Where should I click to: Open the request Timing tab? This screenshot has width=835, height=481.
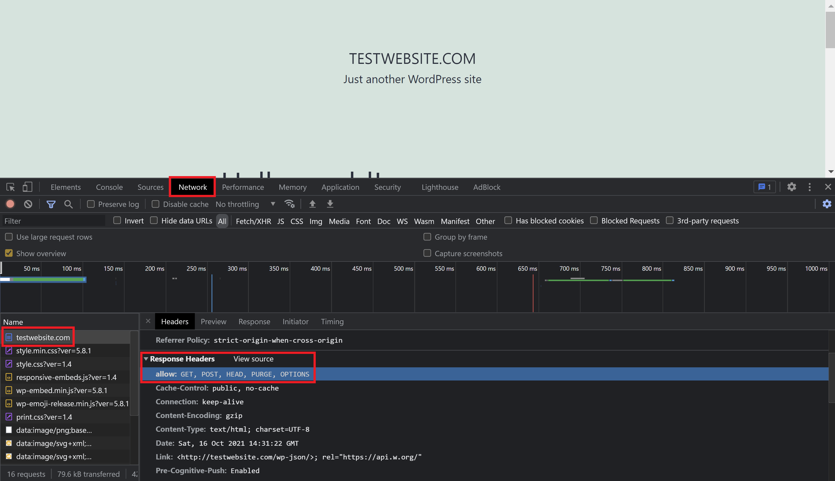[332, 321]
